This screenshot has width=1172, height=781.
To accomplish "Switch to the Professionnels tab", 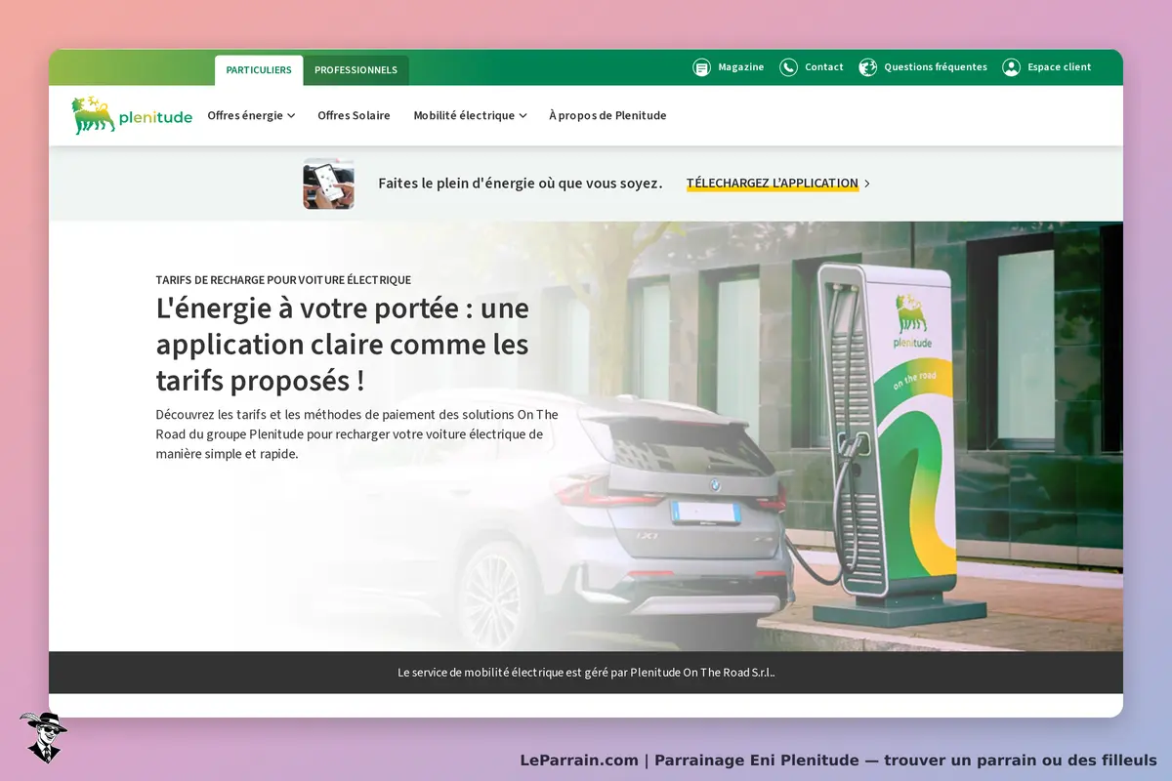I will coord(356,70).
